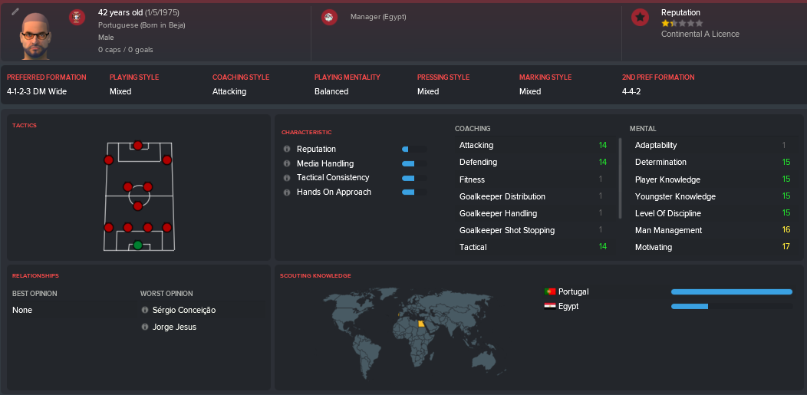This screenshot has width=807, height=395.
Task: Click info icon next to Jorge Jesus
Action: pyautogui.click(x=145, y=327)
